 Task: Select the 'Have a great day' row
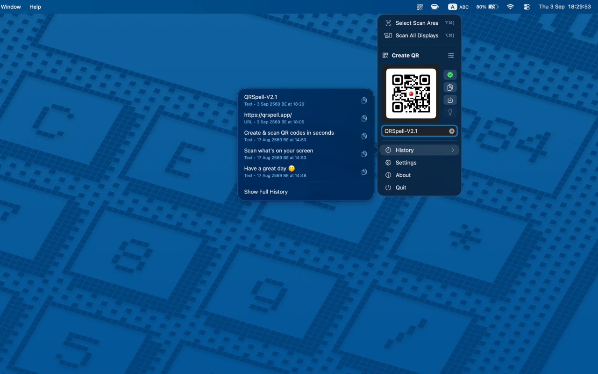pos(306,172)
